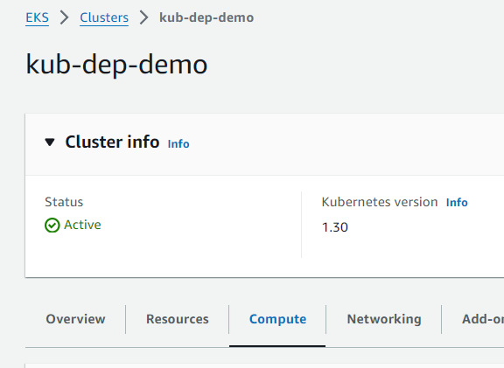The height and width of the screenshot is (368, 504).
Task: Switch to the Resources tab
Action: click(178, 319)
